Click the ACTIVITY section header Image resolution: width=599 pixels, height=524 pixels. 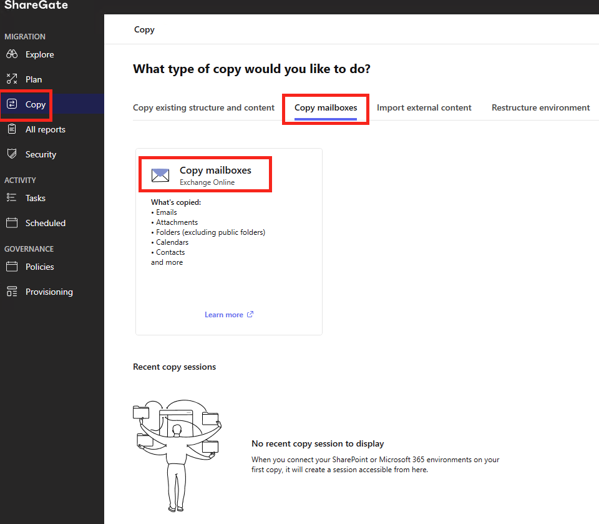(20, 180)
